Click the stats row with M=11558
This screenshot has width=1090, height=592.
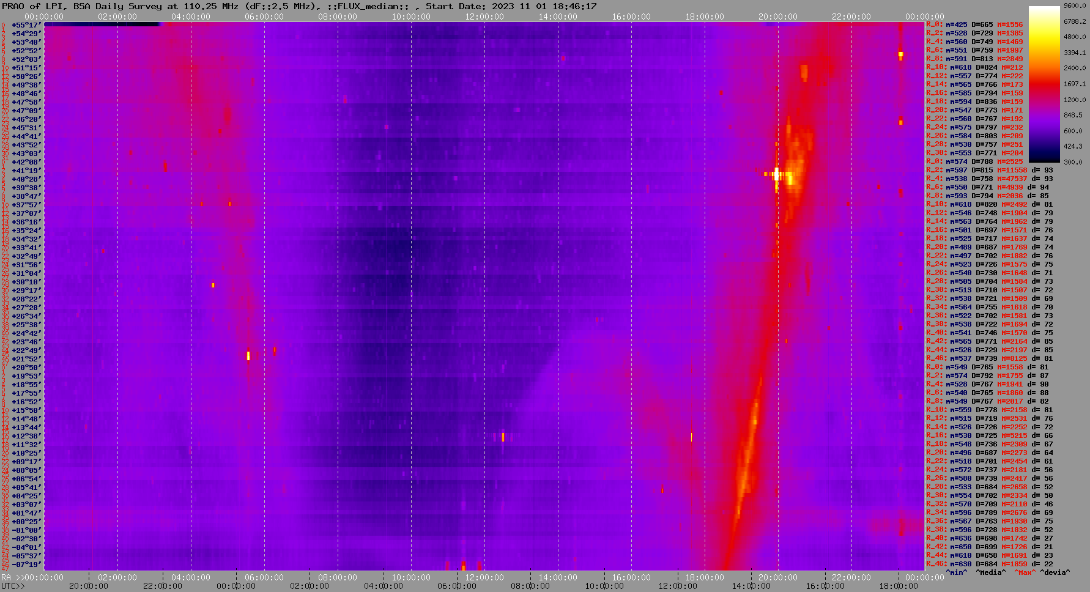990,171
